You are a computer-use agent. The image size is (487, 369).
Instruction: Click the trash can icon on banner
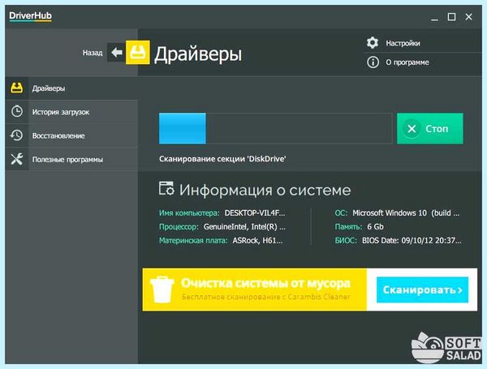[162, 290]
